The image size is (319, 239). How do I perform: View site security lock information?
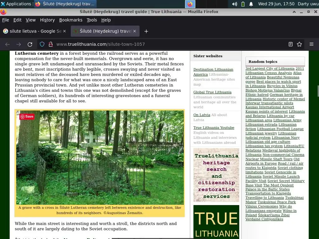pos(51,44)
